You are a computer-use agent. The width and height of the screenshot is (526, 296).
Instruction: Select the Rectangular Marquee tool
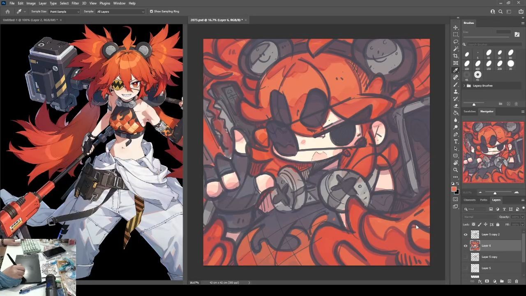pyautogui.click(x=455, y=35)
